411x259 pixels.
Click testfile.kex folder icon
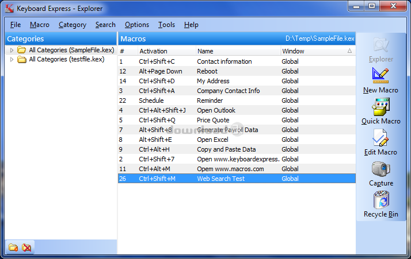click(22, 59)
